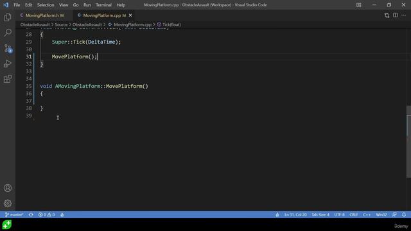Select C++ language mode
The image size is (411, 231).
[367, 215]
